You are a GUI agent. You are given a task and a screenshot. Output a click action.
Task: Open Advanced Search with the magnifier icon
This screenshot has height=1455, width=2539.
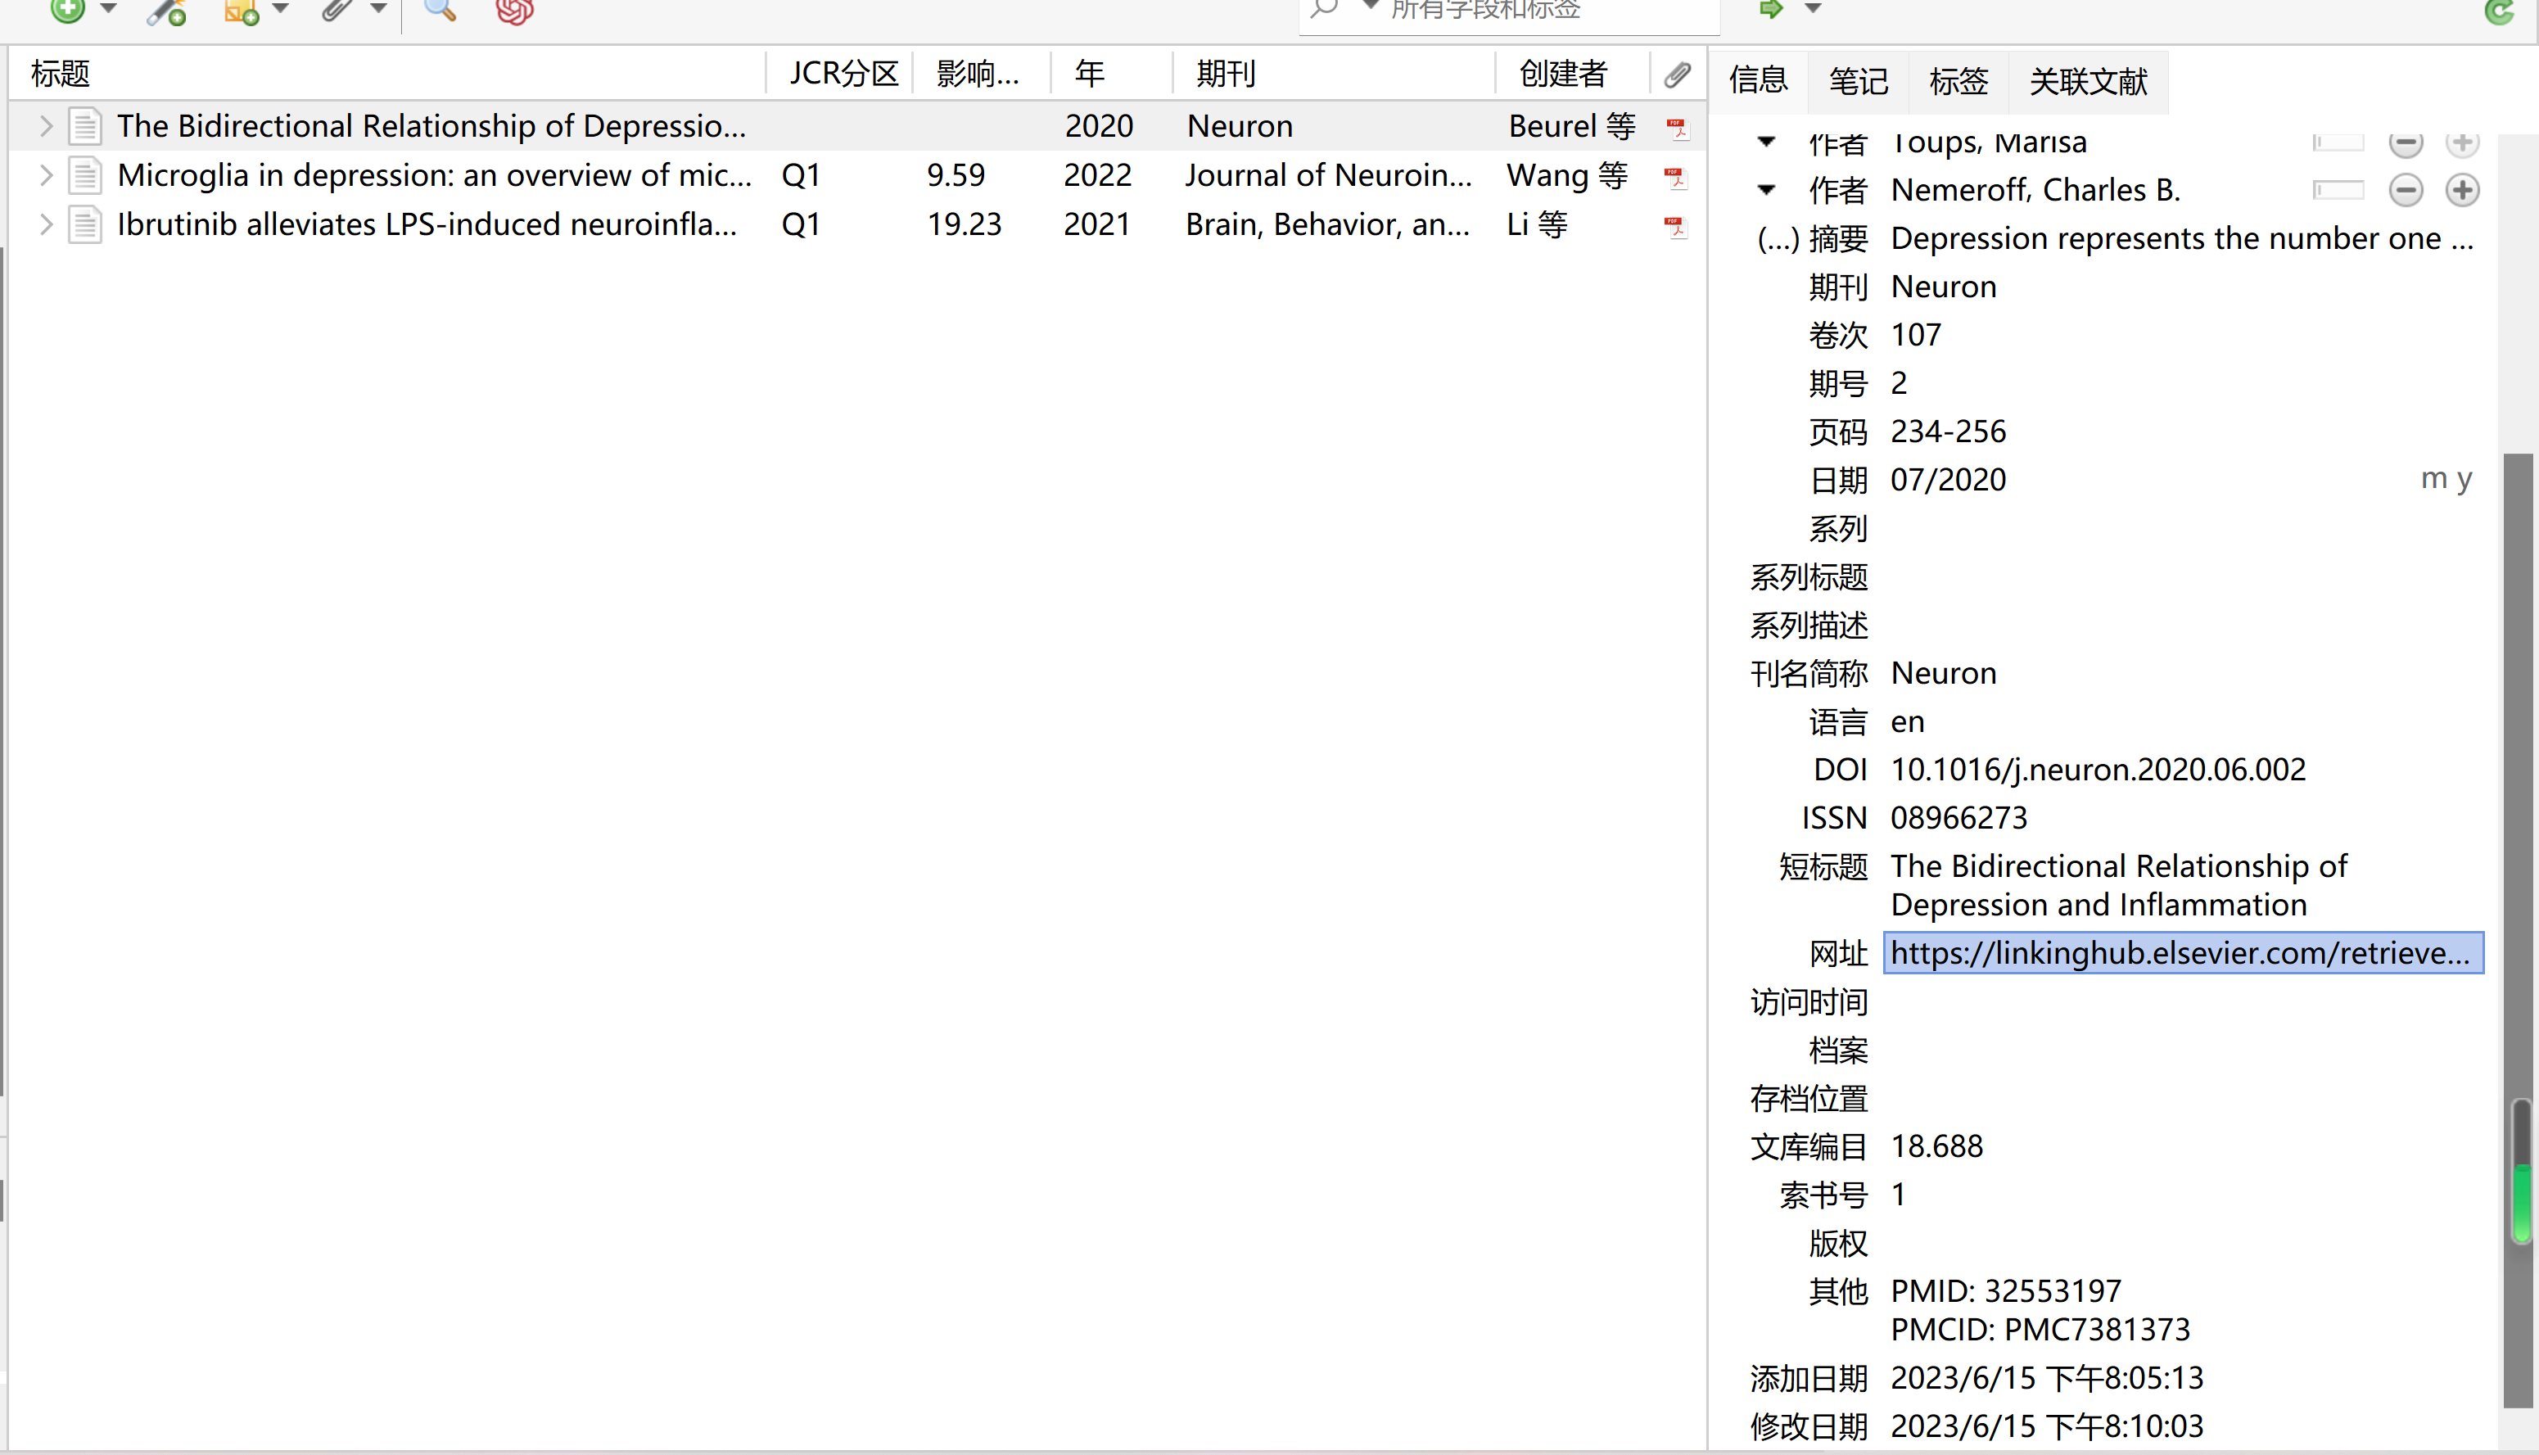tap(440, 10)
